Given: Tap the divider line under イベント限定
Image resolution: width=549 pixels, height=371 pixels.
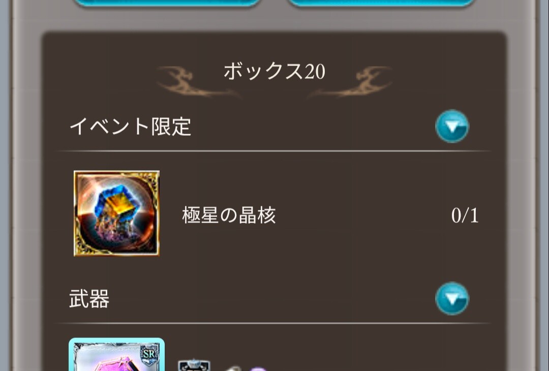Looking at the screenshot, I should click(x=274, y=151).
